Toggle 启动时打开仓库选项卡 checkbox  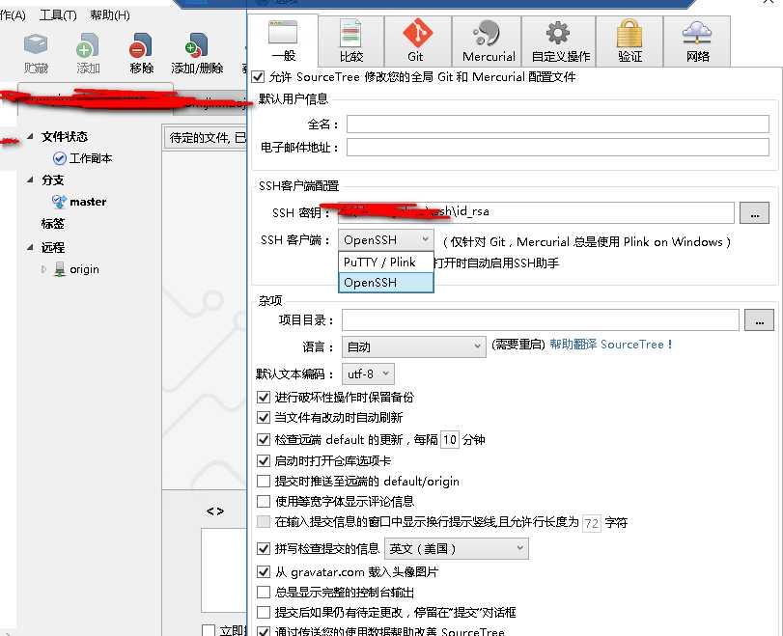click(264, 460)
